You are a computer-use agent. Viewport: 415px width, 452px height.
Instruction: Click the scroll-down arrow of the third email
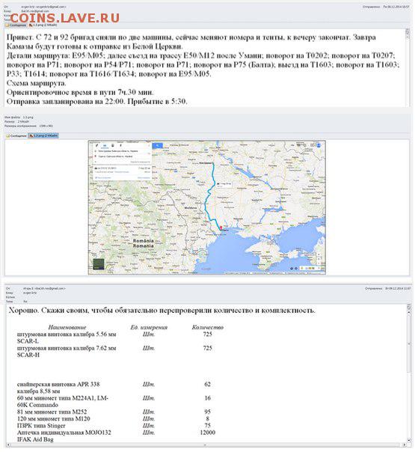click(409, 441)
